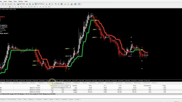182x102 pixels.
Task: Expand the templates dropdown arrow
Action: click(80, 4)
